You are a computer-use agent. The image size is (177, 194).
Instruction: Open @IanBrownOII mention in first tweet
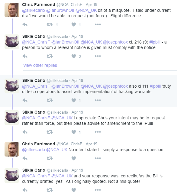click(x=60, y=10)
